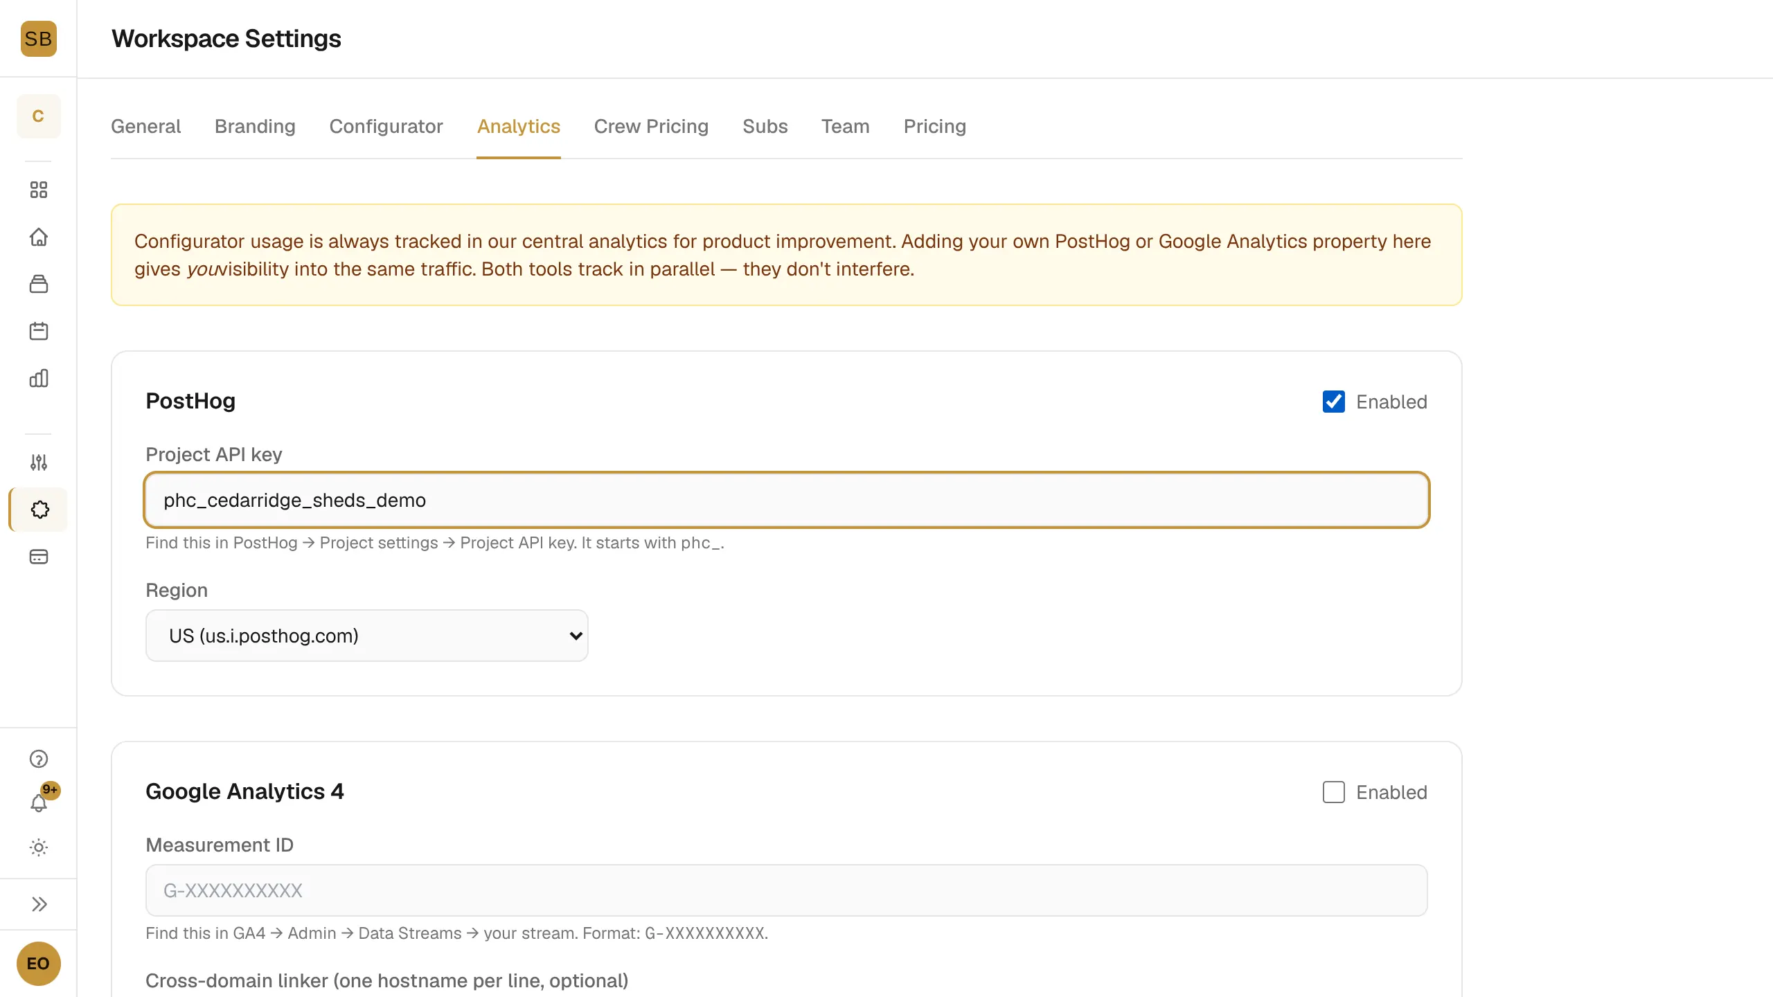Image resolution: width=1773 pixels, height=997 pixels.
Task: Open notifications bell with 9+ badge
Action: pyautogui.click(x=39, y=802)
